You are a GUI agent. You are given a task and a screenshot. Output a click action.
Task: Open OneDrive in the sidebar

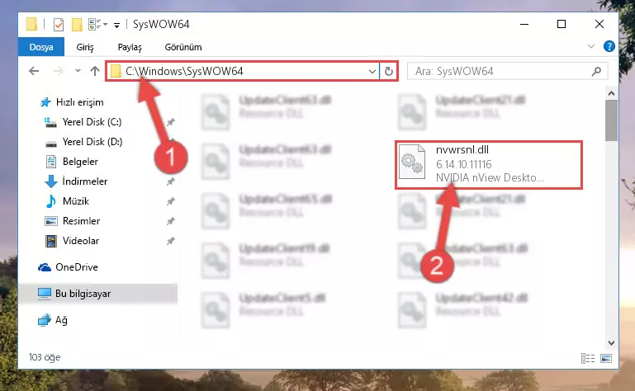coord(77,267)
